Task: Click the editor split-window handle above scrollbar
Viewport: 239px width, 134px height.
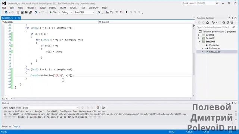Action: [x=194, y=26]
